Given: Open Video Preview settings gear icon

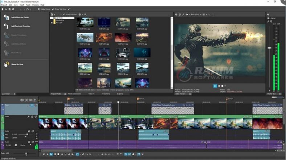Looking at the screenshot, I should coord(176,15).
